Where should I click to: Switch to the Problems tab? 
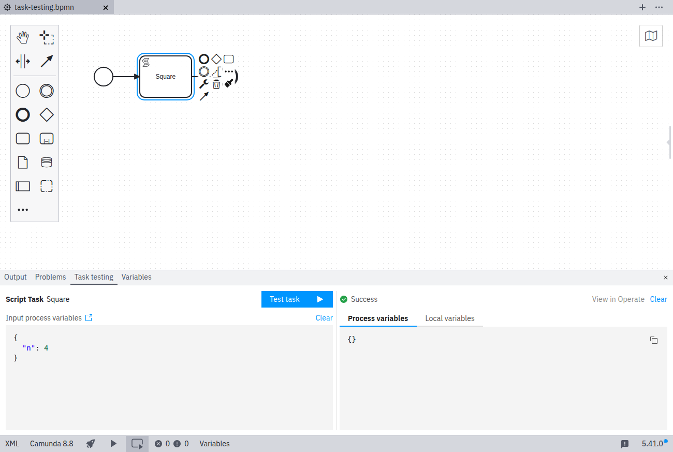click(x=50, y=277)
